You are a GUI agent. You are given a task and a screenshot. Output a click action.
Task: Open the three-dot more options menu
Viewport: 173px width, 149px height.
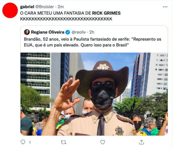point(165,7)
